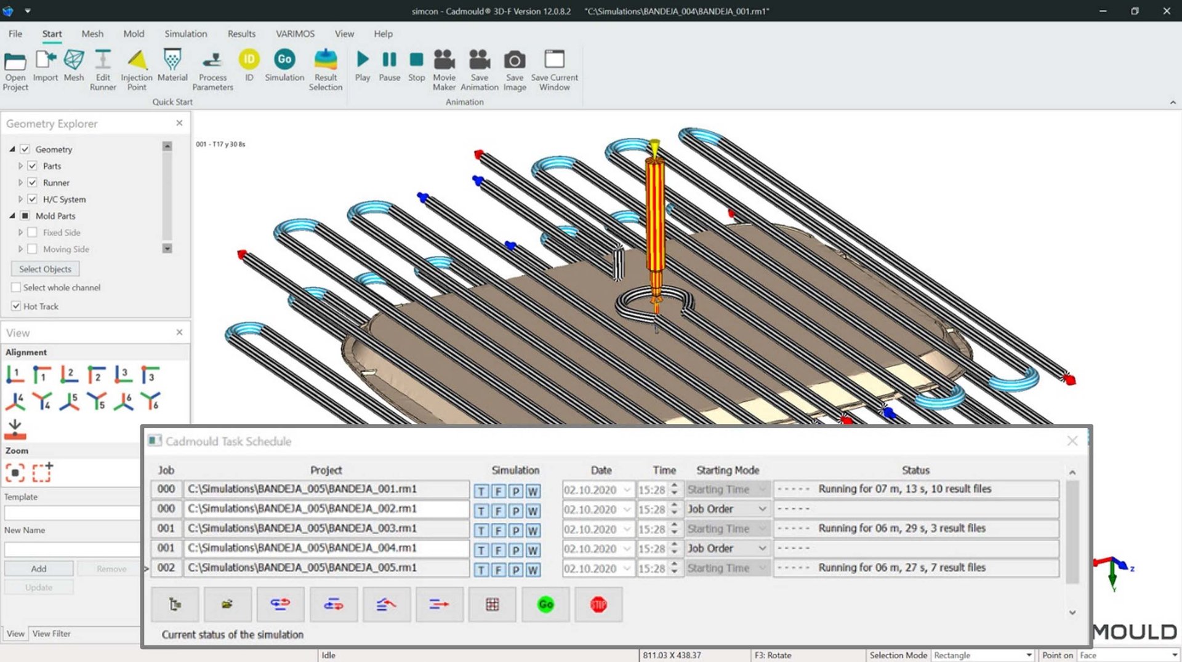1182x662 pixels.
Task: Switch to the Mesh ribbon tab
Action: [x=92, y=34]
